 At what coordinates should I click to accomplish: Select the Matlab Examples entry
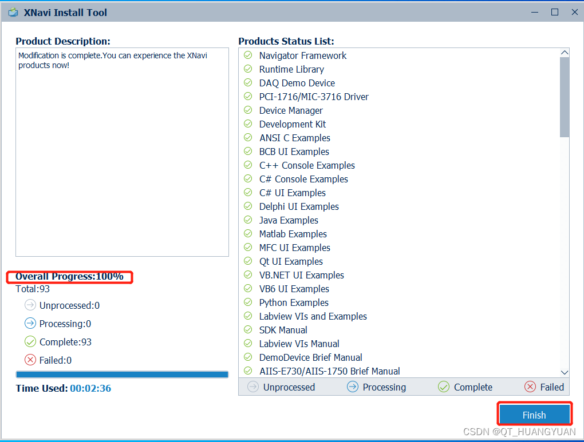pyautogui.click(x=293, y=234)
